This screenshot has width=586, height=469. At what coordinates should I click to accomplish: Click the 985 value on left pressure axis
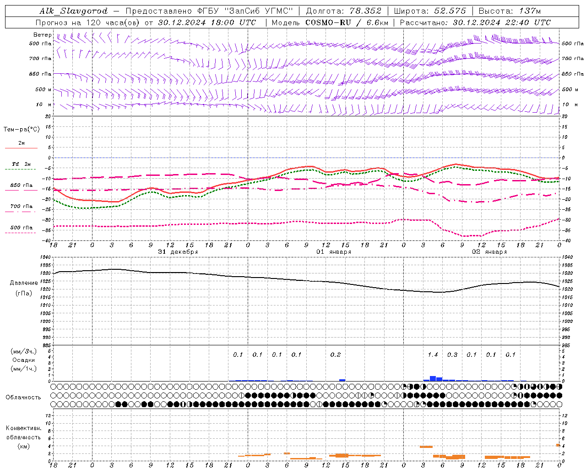(46, 345)
